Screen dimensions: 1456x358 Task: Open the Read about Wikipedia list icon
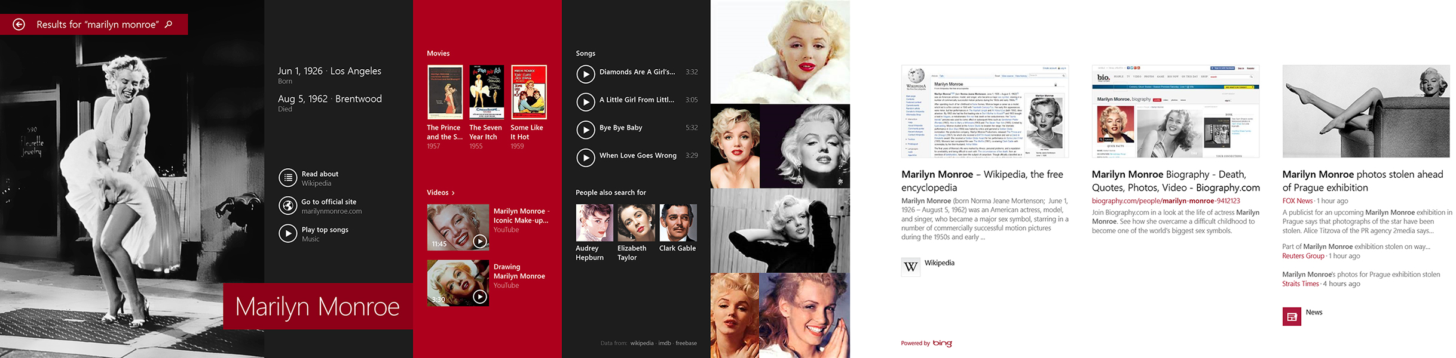pos(288,178)
